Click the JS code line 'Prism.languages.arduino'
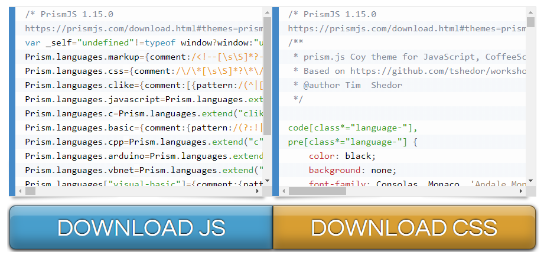This screenshot has height=261, width=544. click(x=144, y=156)
